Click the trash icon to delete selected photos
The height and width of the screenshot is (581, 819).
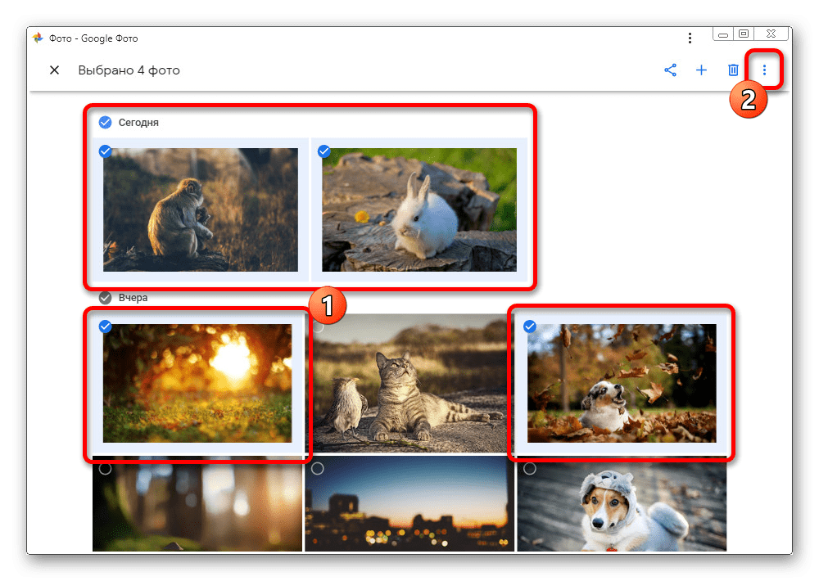pyautogui.click(x=733, y=70)
